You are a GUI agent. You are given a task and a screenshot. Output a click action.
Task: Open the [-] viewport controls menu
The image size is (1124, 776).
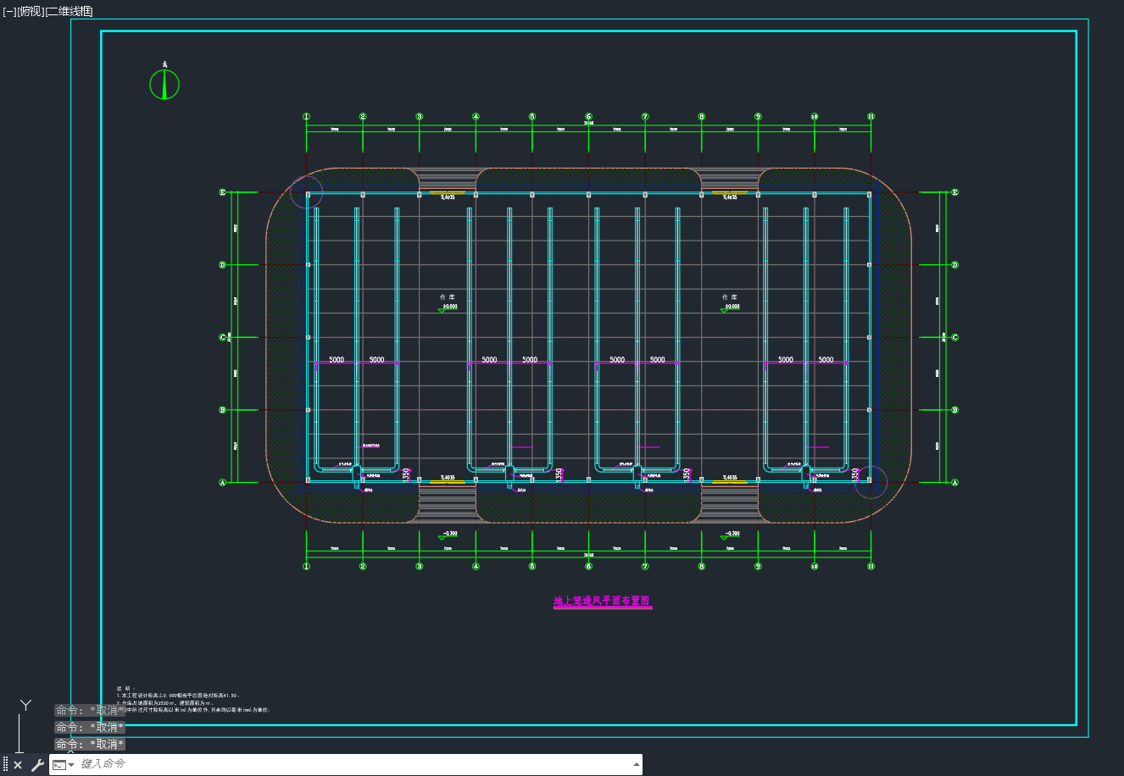point(9,11)
